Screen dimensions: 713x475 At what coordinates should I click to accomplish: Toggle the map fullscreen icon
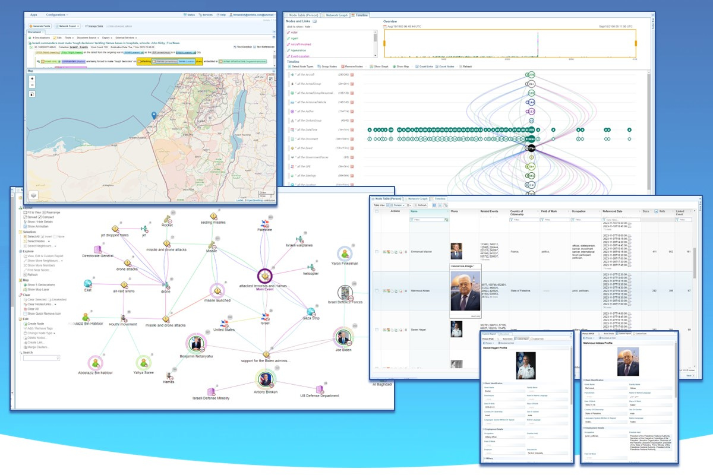270,79
